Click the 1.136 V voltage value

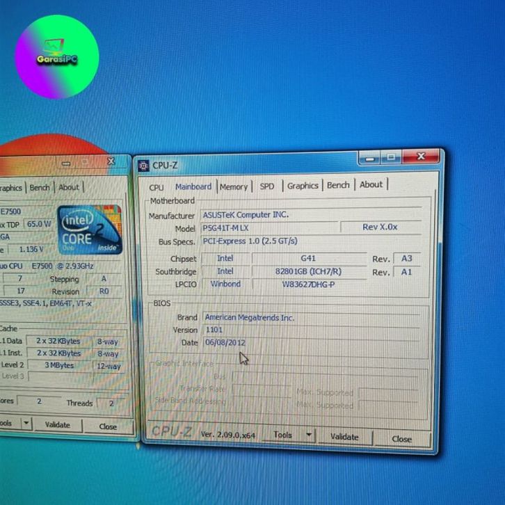(x=31, y=249)
